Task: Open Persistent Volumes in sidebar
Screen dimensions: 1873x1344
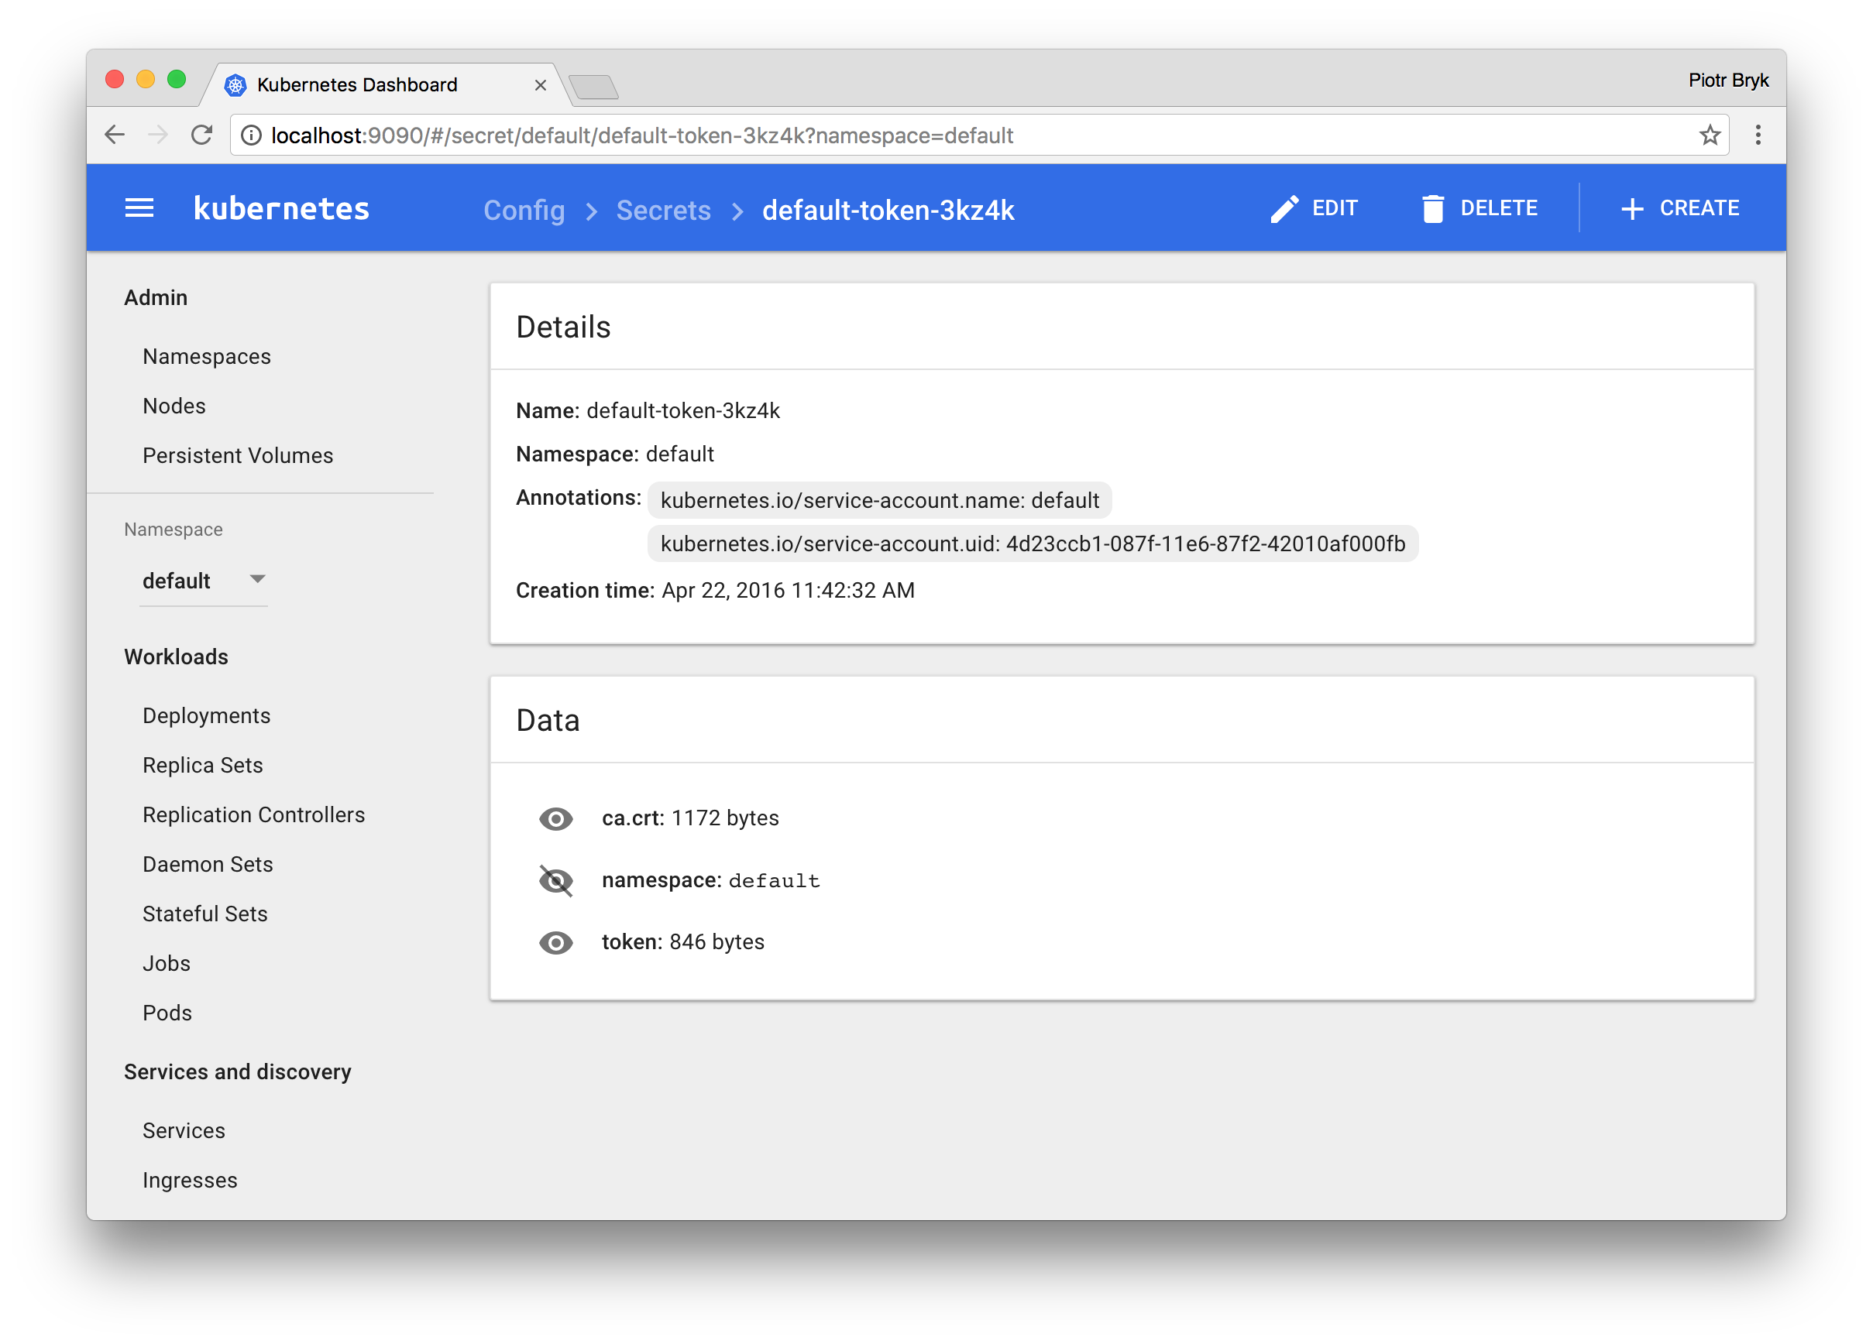Action: 238,455
